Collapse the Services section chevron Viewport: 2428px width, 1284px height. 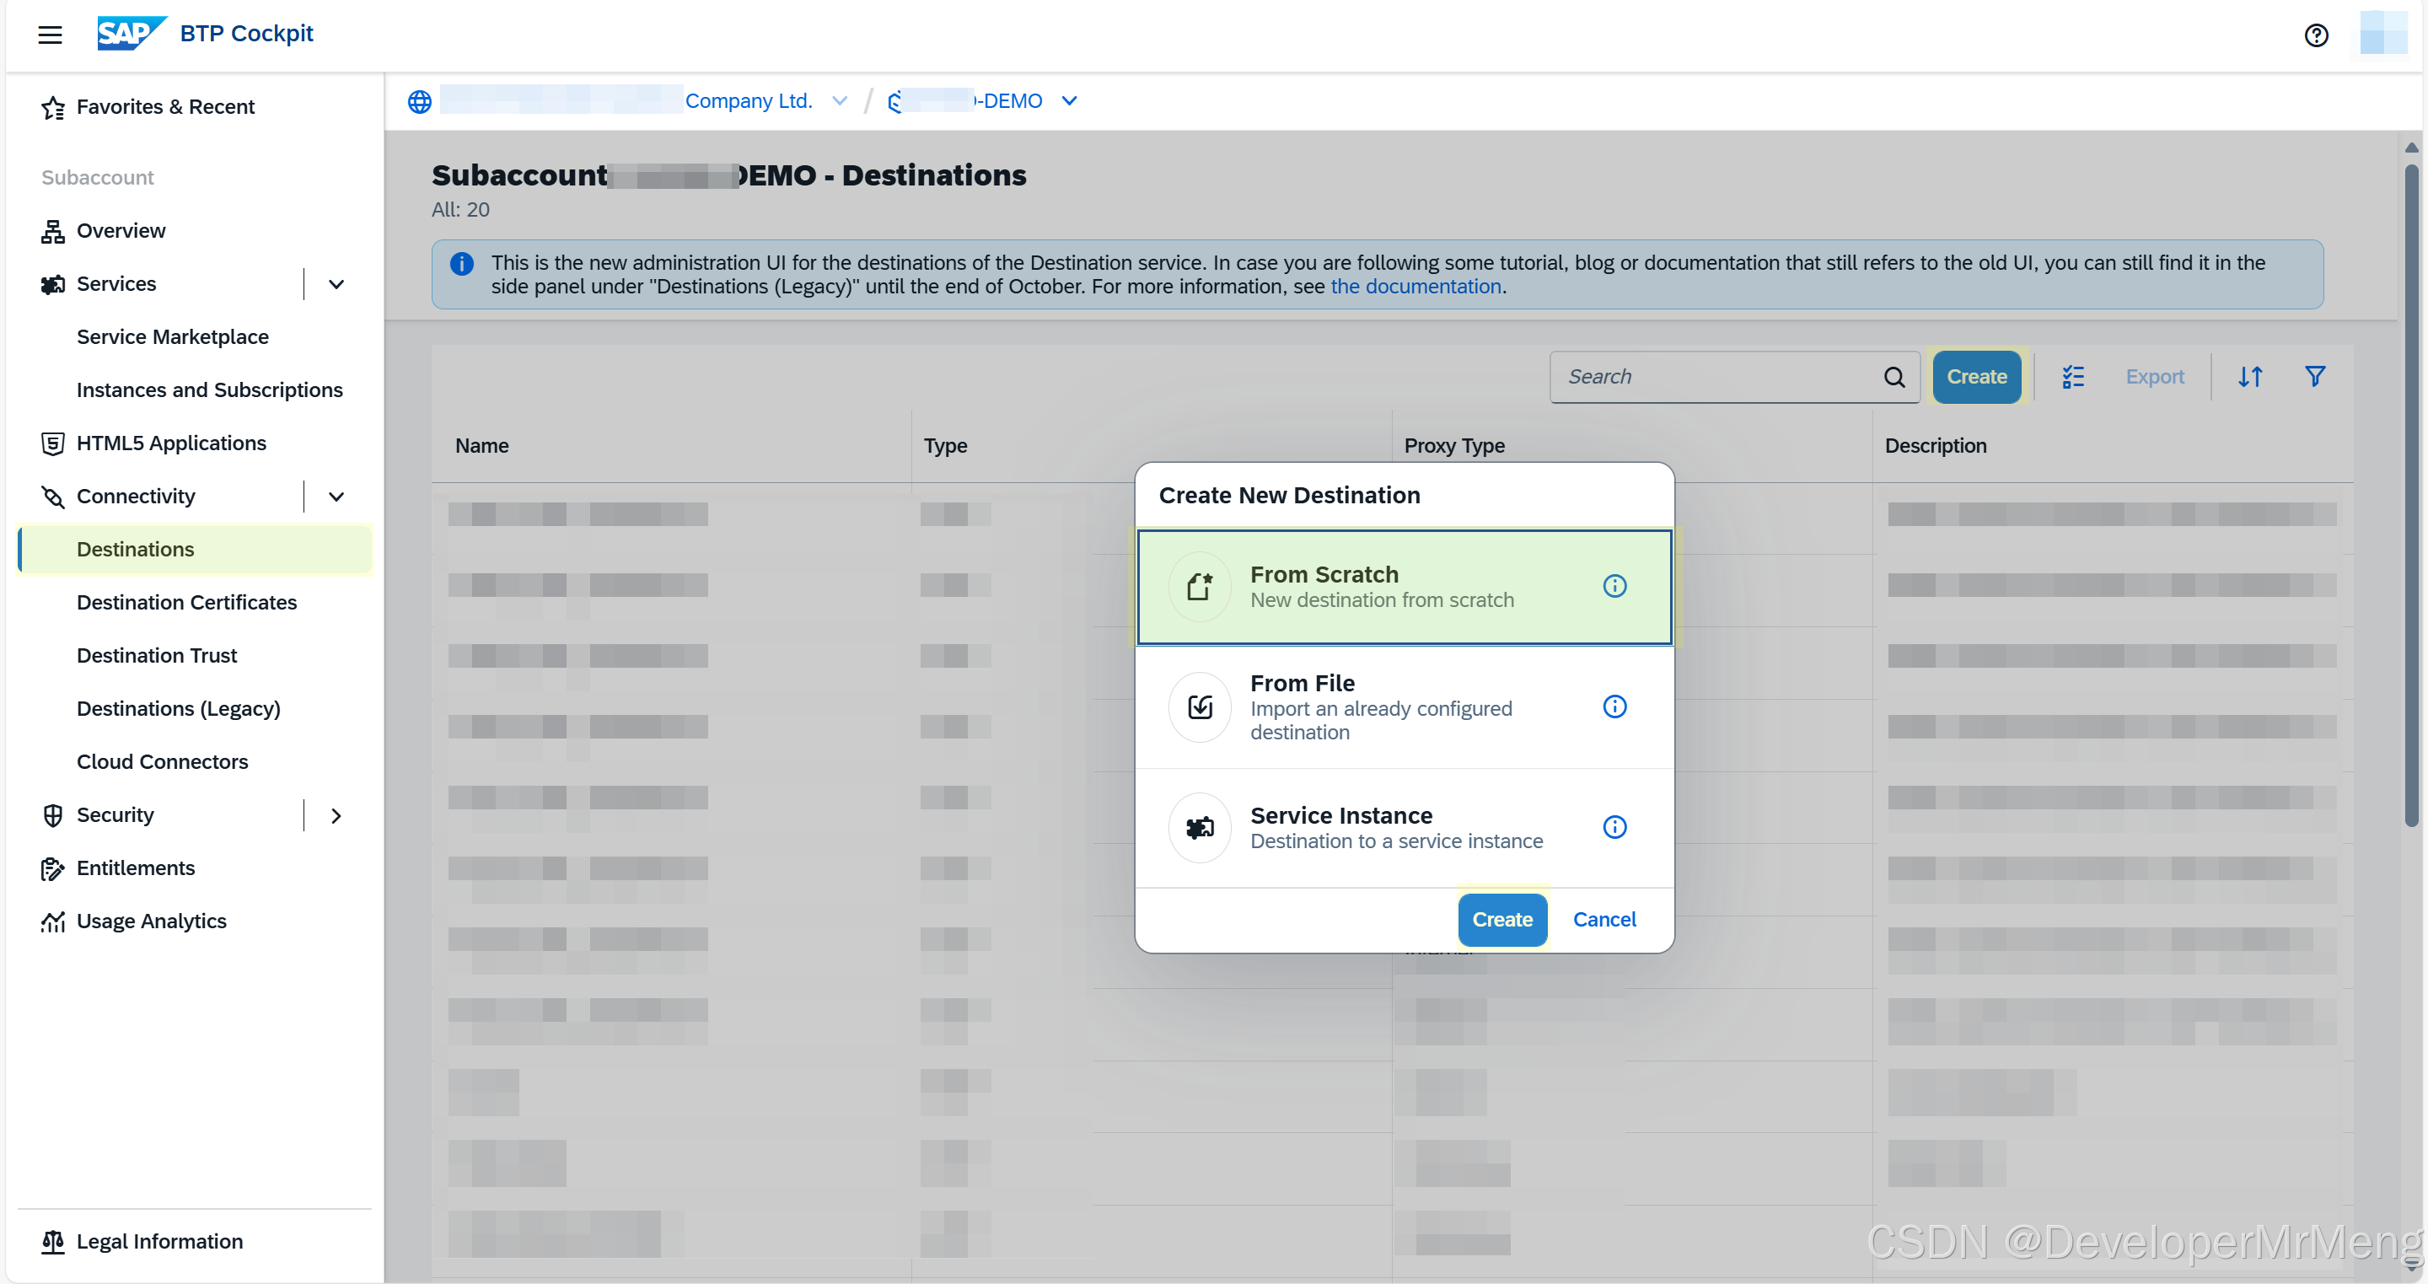(336, 284)
